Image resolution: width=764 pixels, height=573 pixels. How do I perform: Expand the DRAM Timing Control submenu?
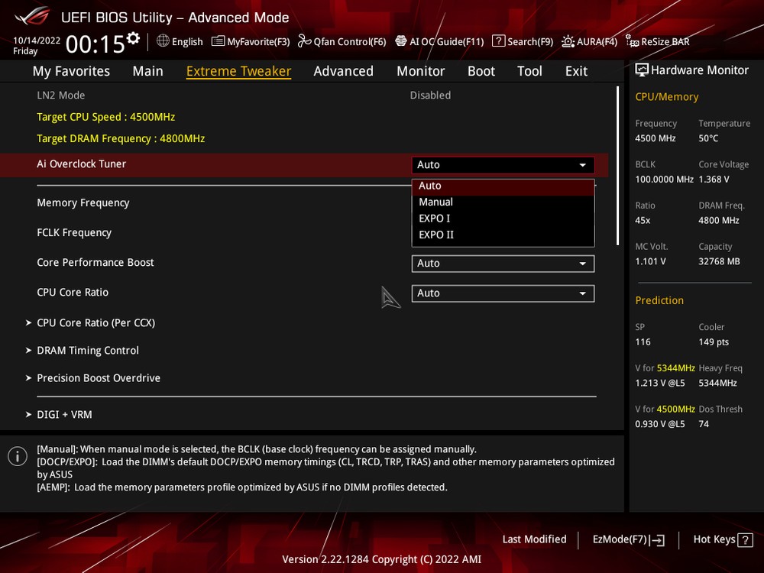coord(88,350)
